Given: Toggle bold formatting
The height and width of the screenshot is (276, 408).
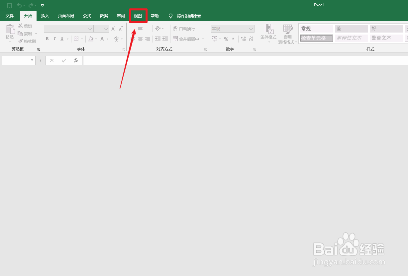Looking at the screenshot, I should tap(47, 39).
